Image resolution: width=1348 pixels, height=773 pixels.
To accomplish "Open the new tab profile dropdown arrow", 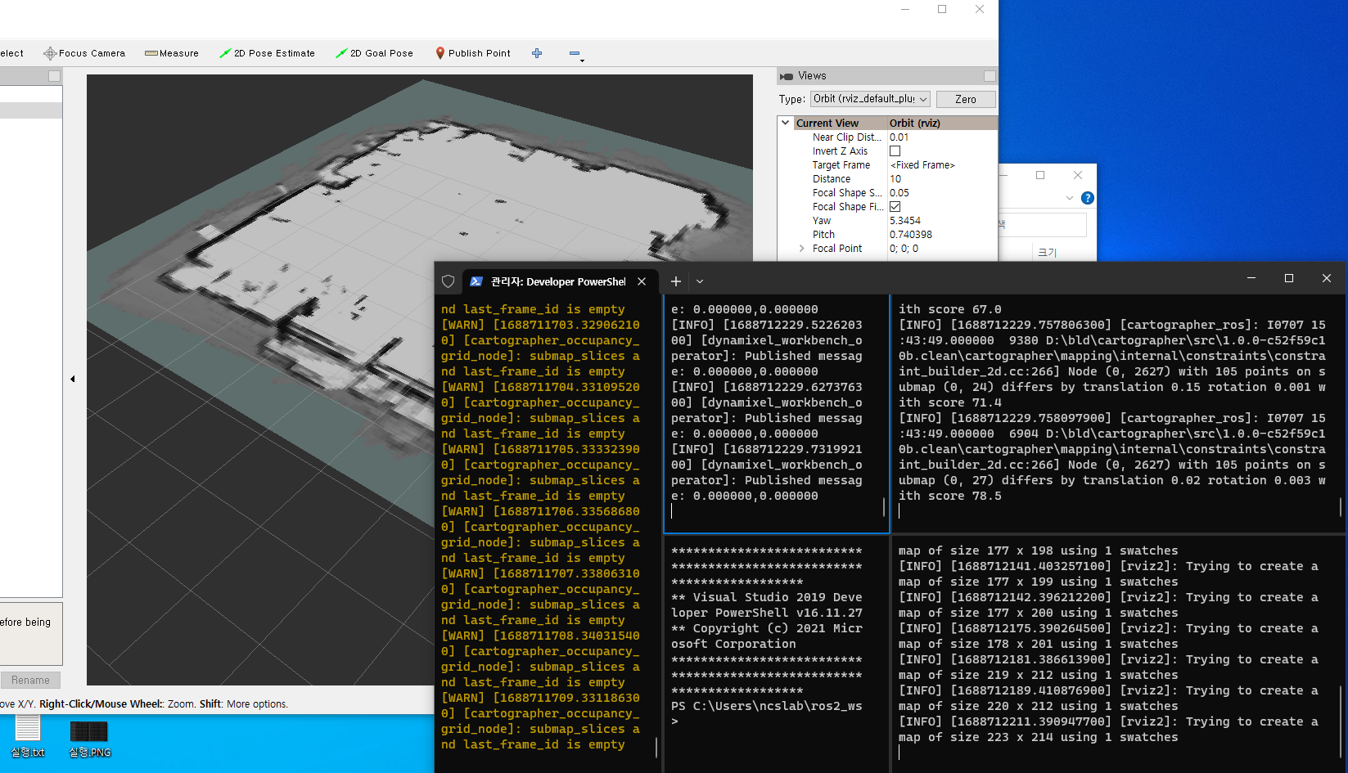I will [x=700, y=281].
